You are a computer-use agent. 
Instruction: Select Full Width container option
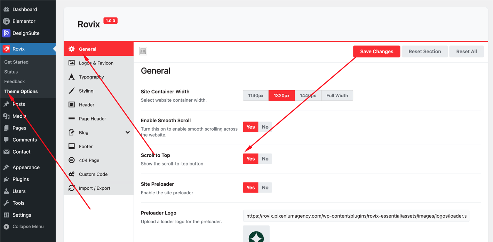click(337, 95)
